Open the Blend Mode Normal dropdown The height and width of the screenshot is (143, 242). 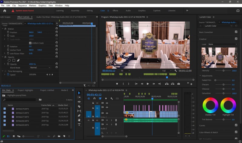pyautogui.click(x=40, y=67)
